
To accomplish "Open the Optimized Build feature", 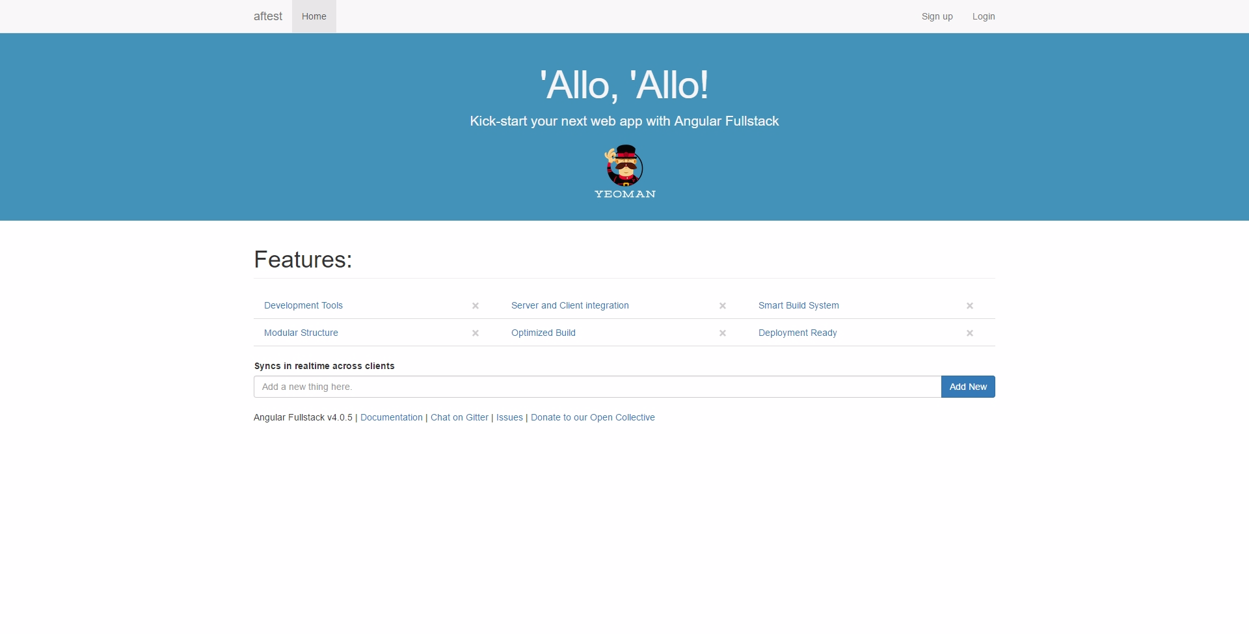I will (x=543, y=333).
